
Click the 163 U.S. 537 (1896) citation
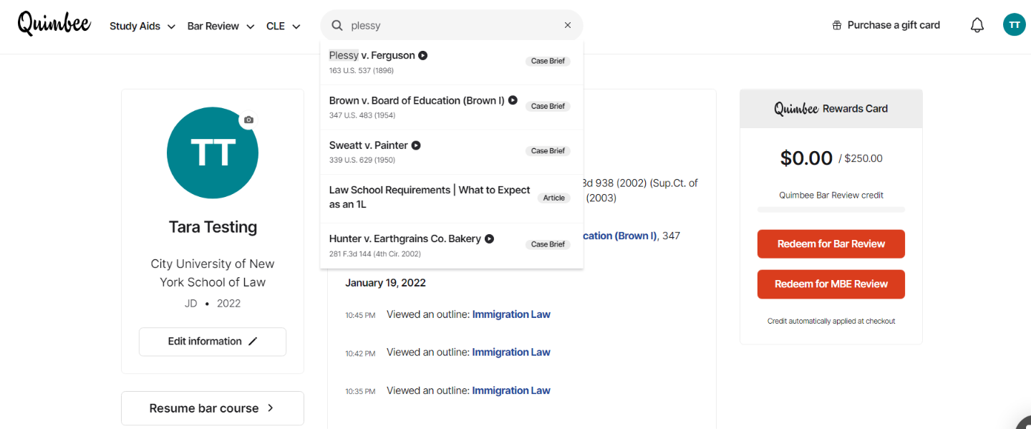click(362, 70)
